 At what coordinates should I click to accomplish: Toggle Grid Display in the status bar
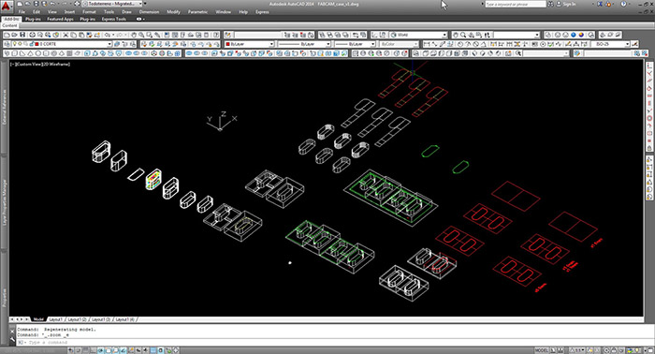pyautogui.click(x=86, y=350)
